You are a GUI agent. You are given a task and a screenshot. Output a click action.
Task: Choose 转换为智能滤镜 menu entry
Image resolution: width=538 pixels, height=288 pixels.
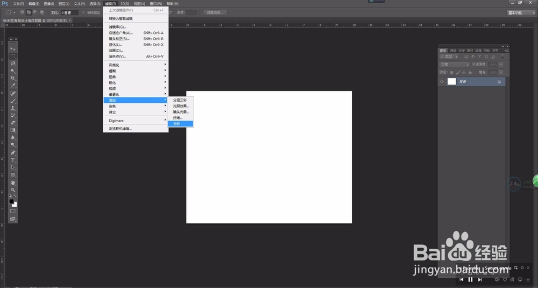[136, 18]
